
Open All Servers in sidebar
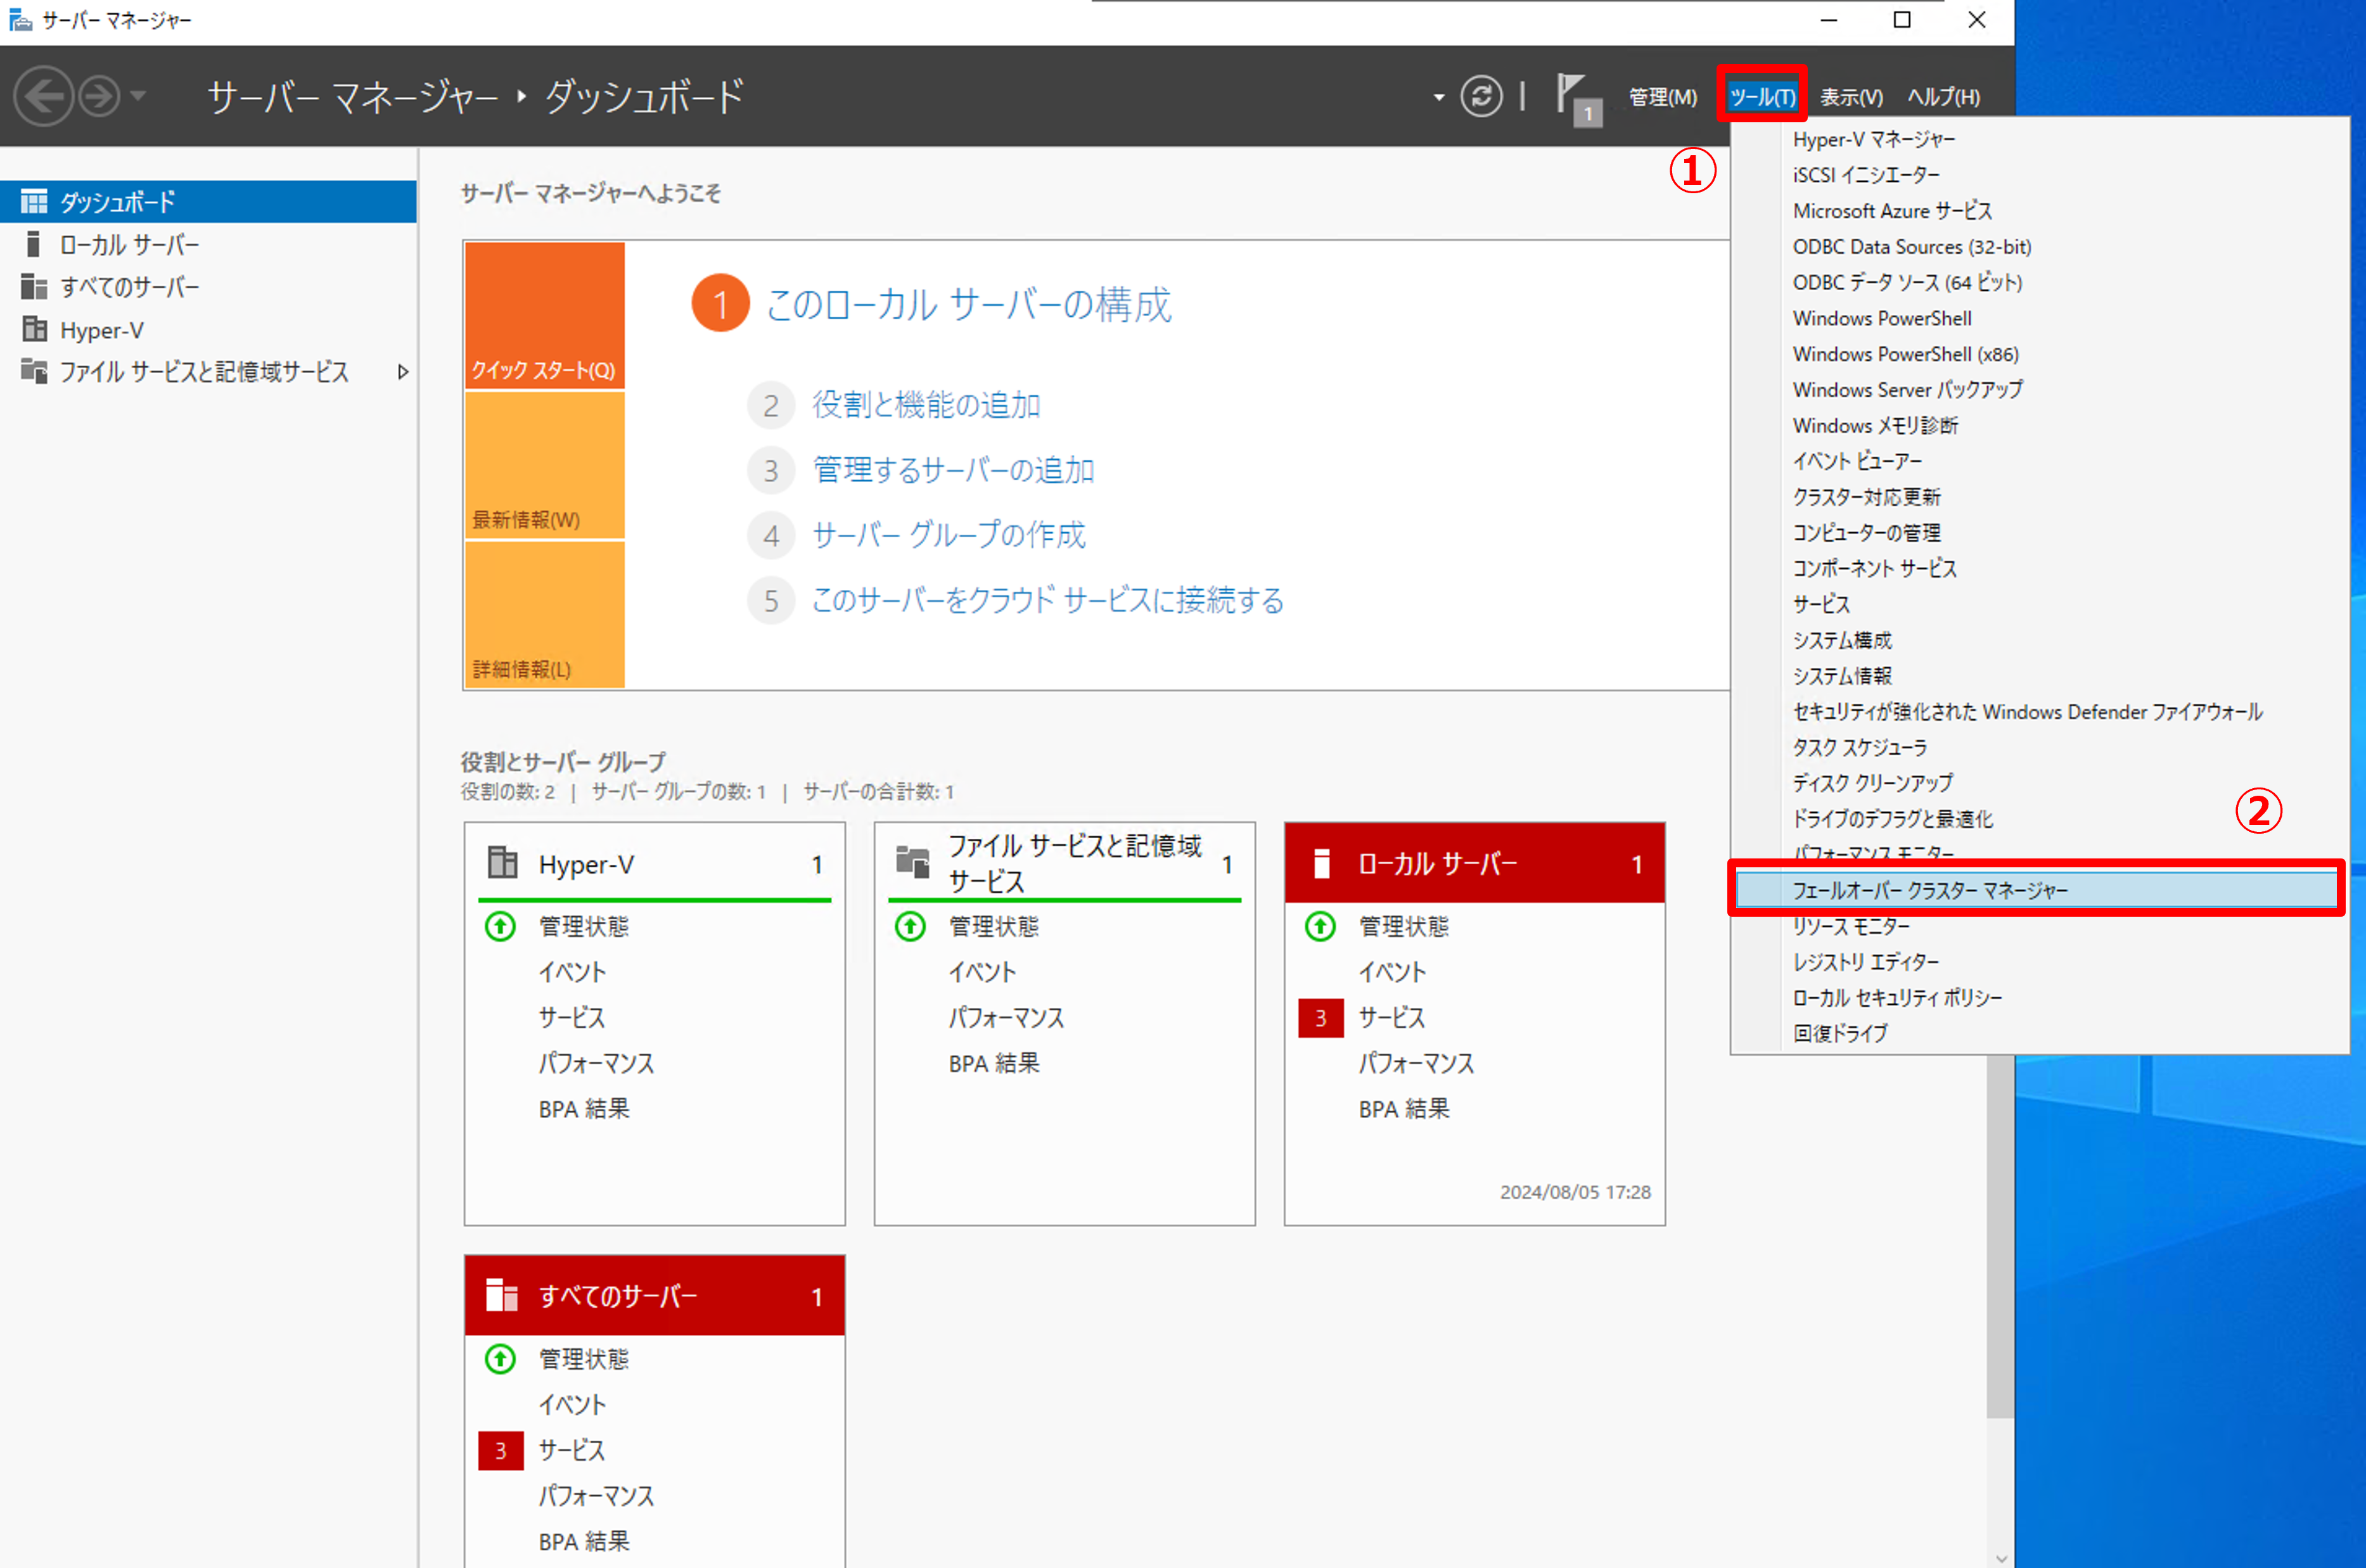pyautogui.click(x=129, y=288)
